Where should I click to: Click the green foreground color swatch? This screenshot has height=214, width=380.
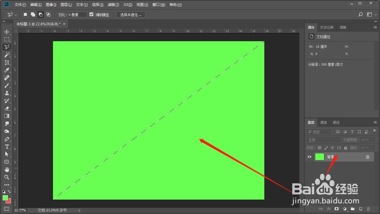tap(5, 198)
